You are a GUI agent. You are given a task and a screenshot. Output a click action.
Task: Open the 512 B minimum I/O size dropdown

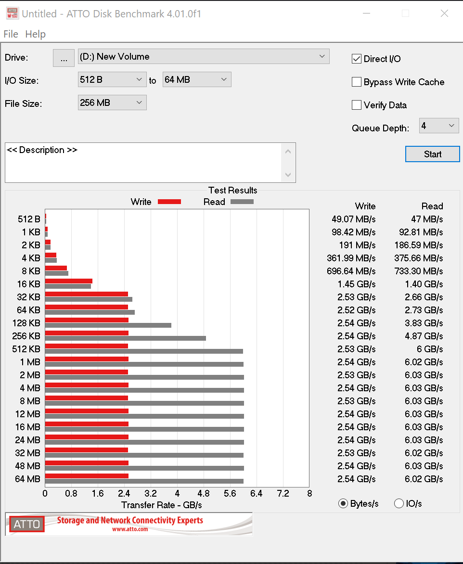[112, 80]
